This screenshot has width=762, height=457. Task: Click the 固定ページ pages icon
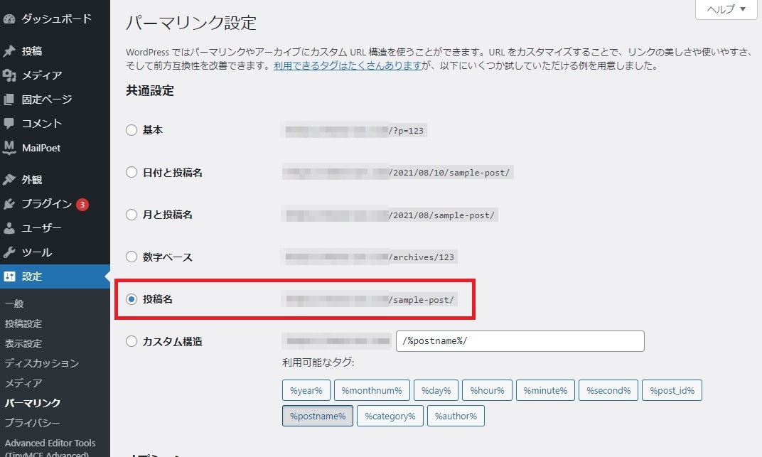pyautogui.click(x=9, y=100)
